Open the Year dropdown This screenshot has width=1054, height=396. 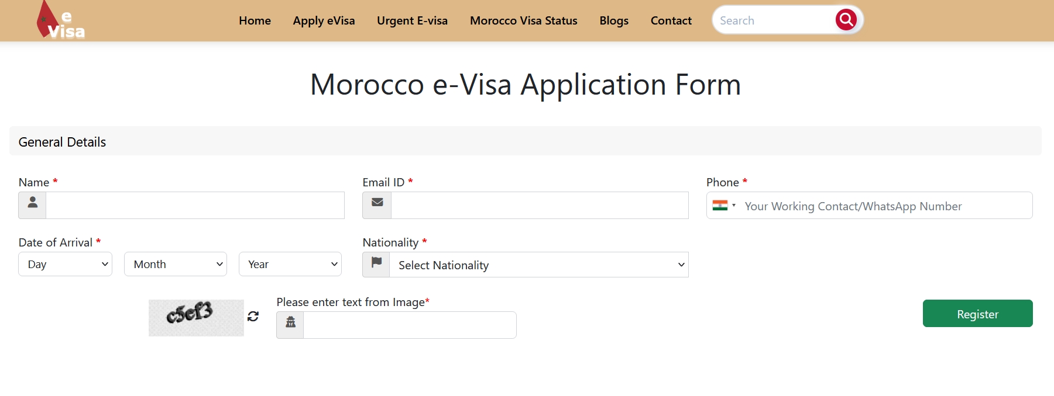(x=290, y=264)
